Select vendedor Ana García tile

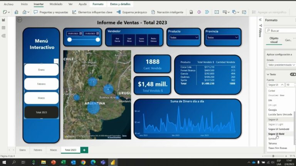[x=117, y=40]
